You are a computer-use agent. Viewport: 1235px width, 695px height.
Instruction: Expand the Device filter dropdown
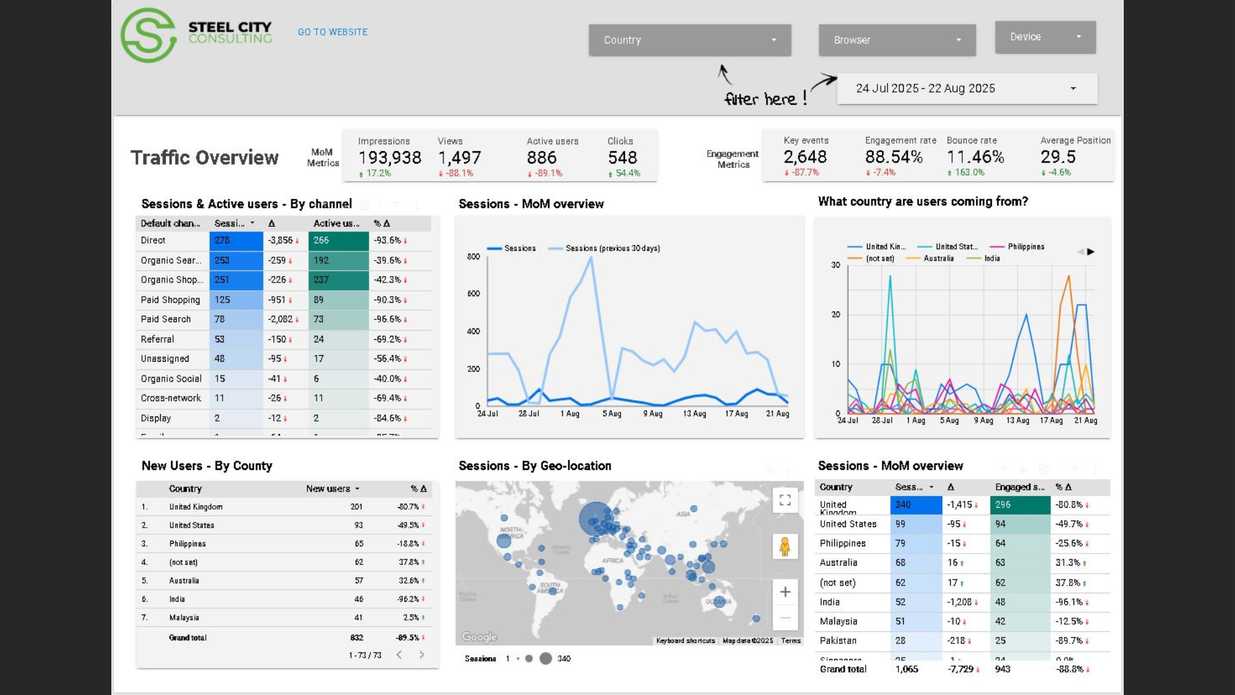(1045, 37)
